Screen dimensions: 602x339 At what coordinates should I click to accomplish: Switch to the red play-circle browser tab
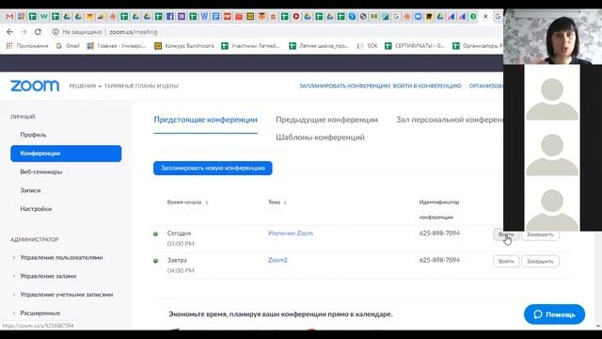click(x=296, y=17)
